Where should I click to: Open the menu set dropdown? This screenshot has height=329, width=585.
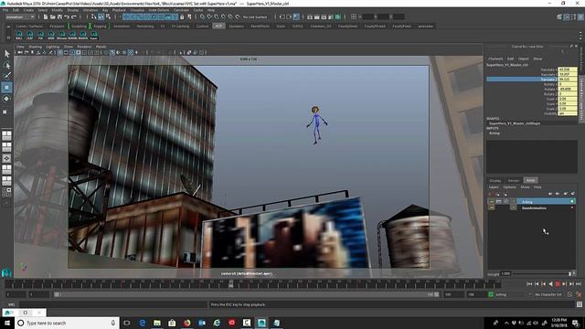pyautogui.click(x=20, y=16)
